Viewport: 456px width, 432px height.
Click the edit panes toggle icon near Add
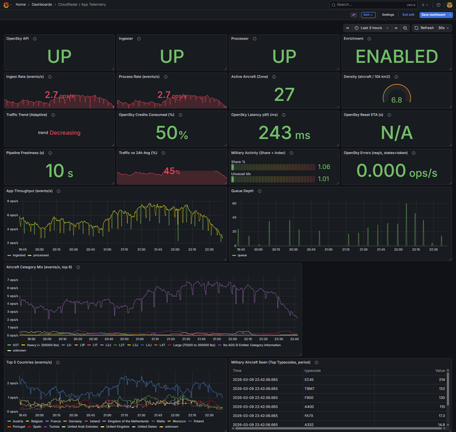coord(353,15)
